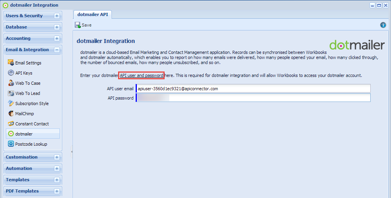
Task: Click the dotmailer Integration heading
Action: pyautogui.click(x=106, y=41)
